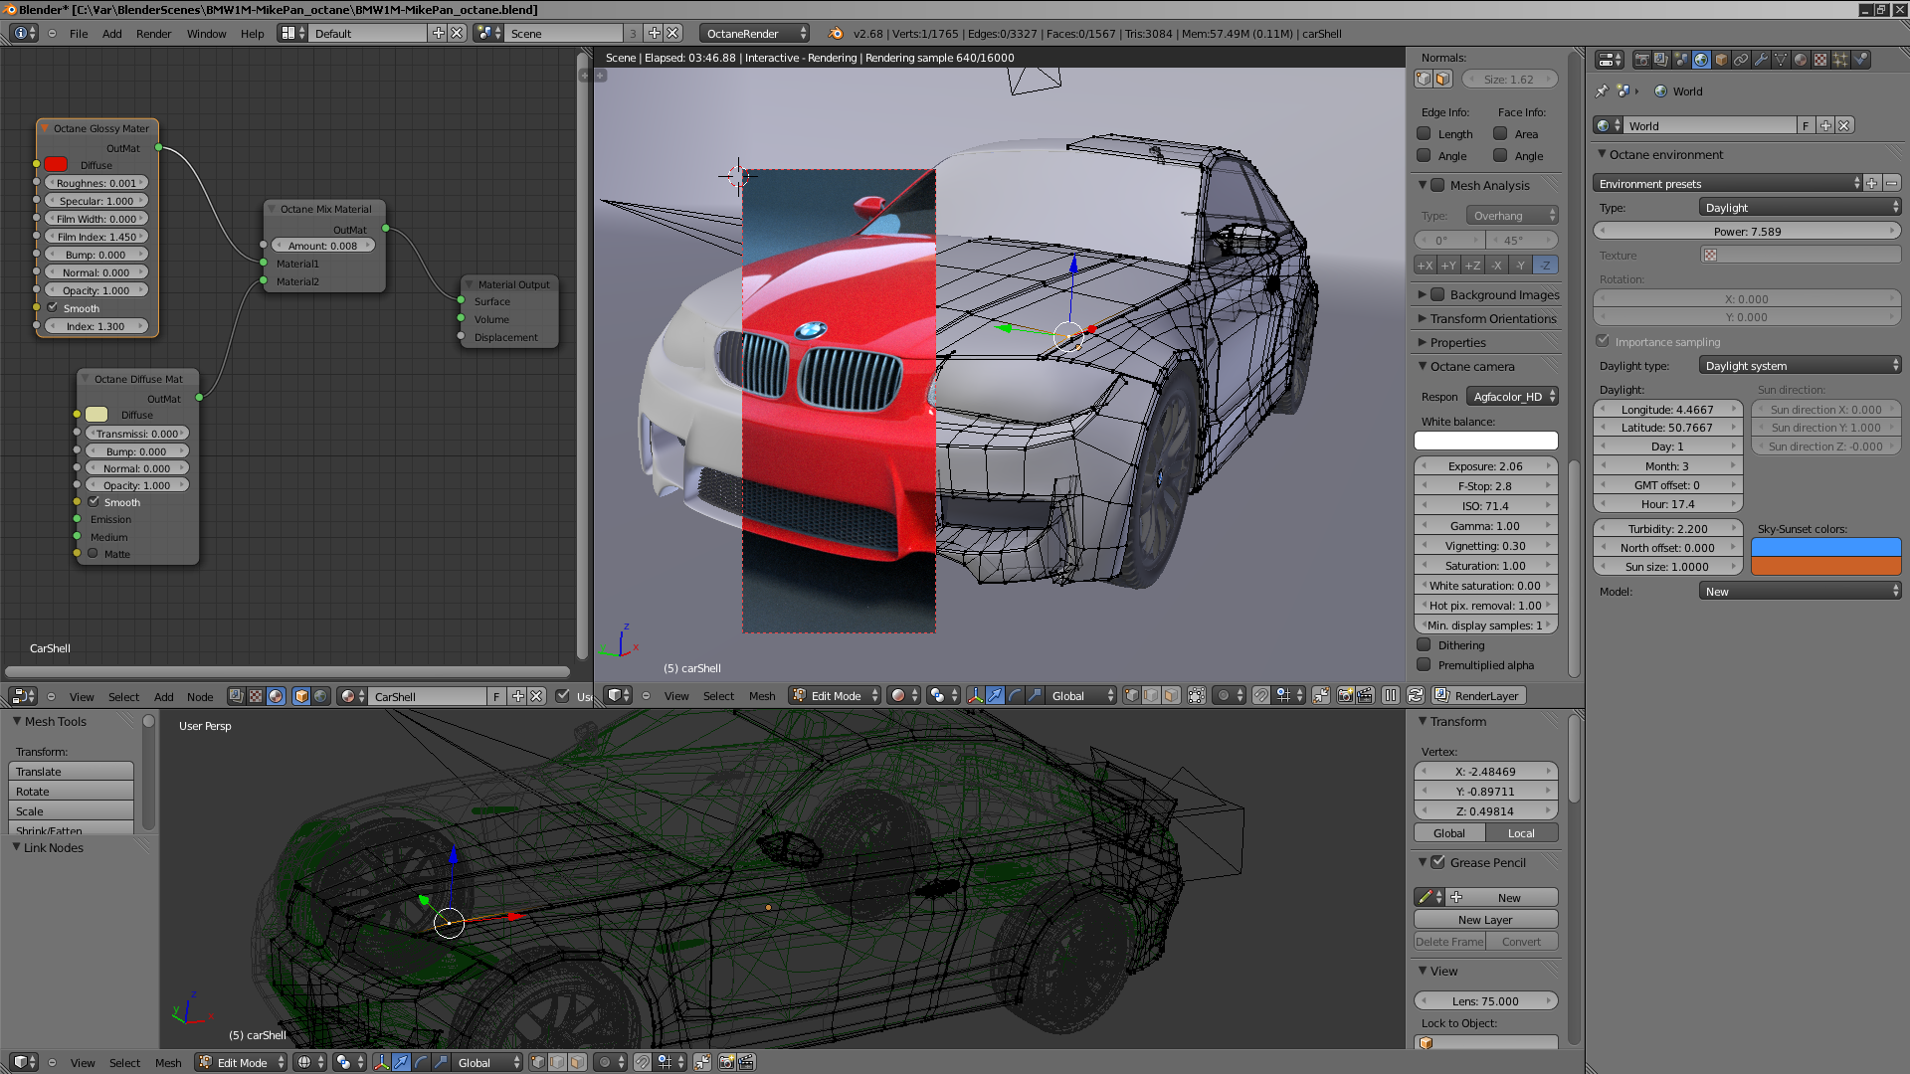Toggle Premultiplied alpha checkbox
Viewport: 1910px width, 1074px height.
(x=1425, y=665)
